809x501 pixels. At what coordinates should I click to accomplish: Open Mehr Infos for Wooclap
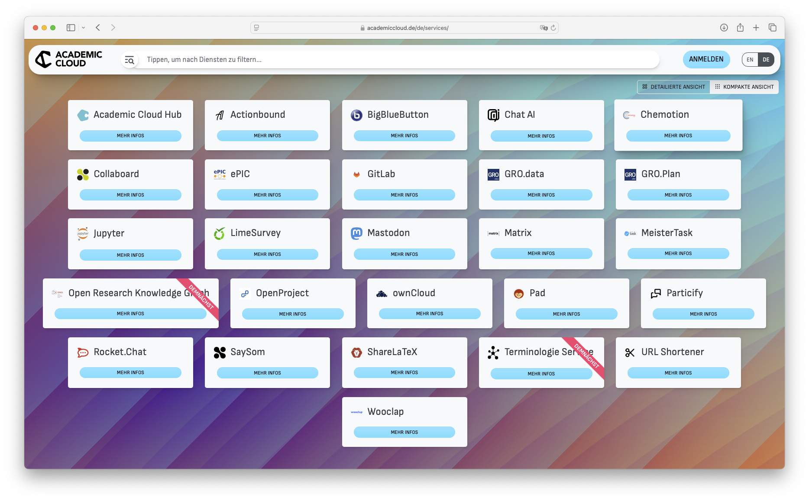coord(404,432)
